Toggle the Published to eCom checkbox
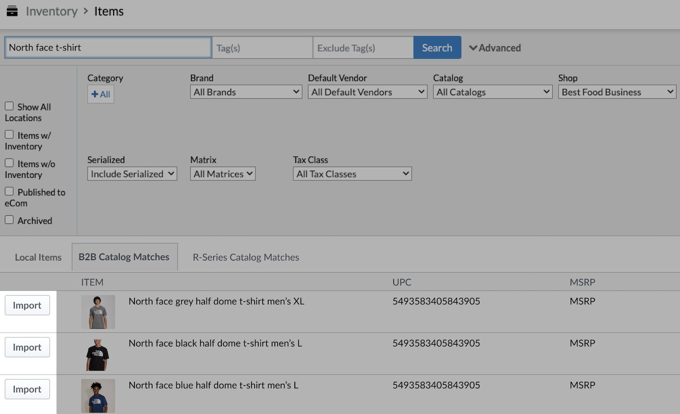Viewport: 680px width, 414px height. (x=9, y=191)
